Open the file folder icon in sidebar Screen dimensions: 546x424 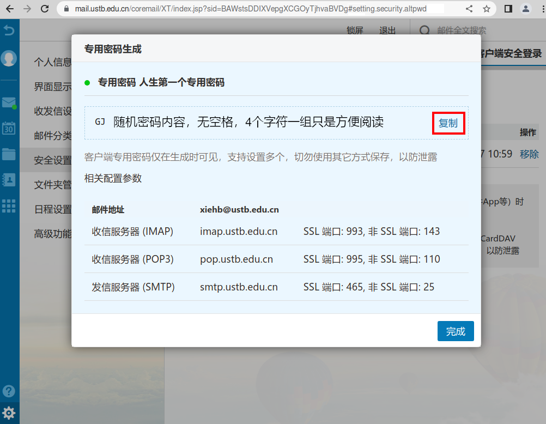click(x=9, y=154)
